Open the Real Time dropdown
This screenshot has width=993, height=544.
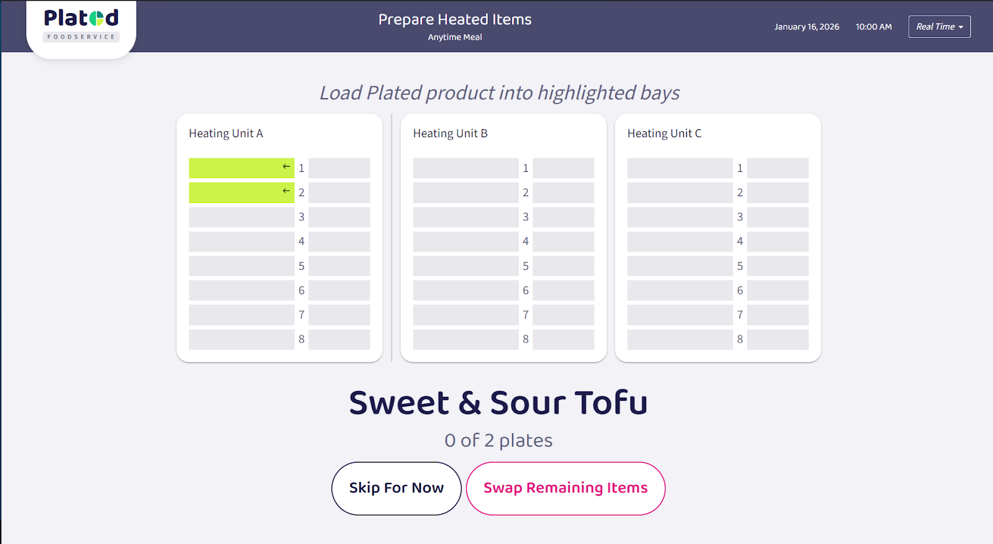tap(939, 27)
